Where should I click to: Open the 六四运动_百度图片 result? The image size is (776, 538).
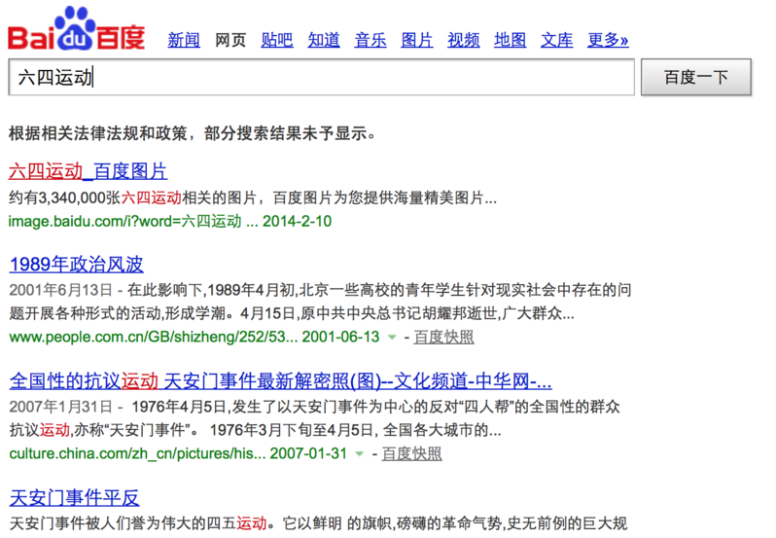(x=88, y=172)
